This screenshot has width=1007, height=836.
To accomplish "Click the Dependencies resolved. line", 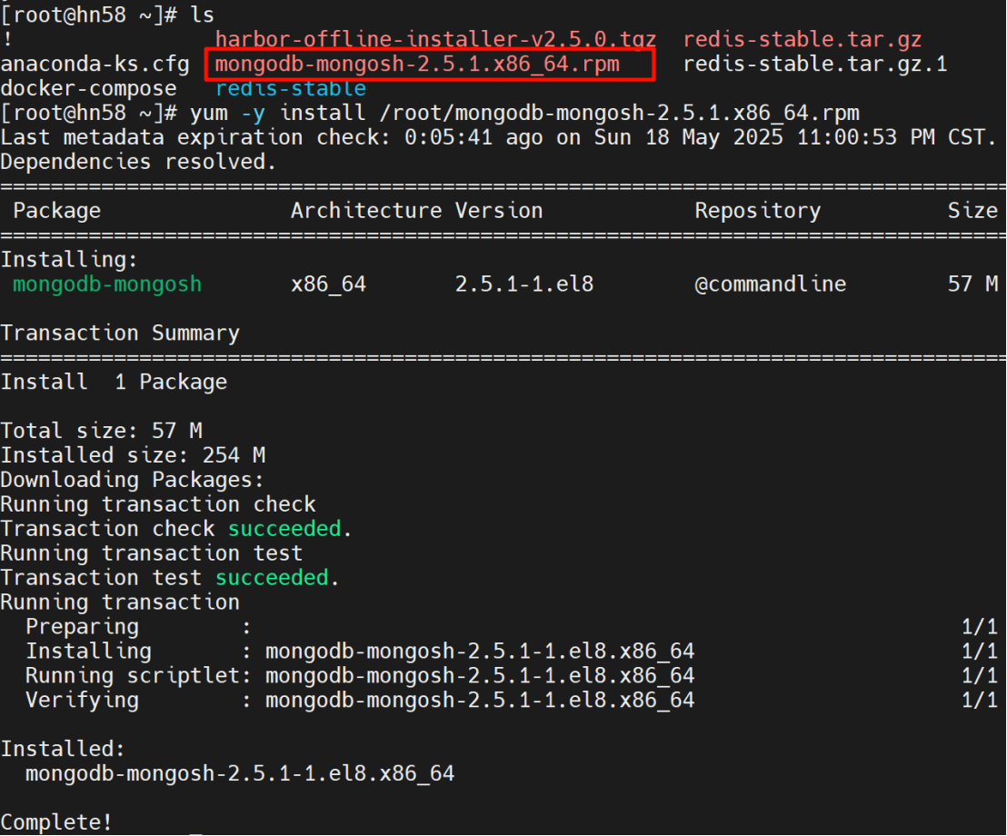I will tap(138, 162).
